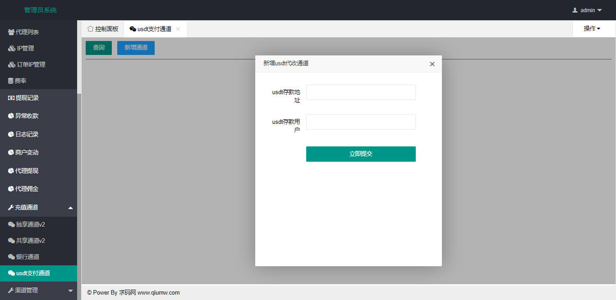
Task: Click the wrench icon beside 渠道管理
Action: click(x=11, y=291)
